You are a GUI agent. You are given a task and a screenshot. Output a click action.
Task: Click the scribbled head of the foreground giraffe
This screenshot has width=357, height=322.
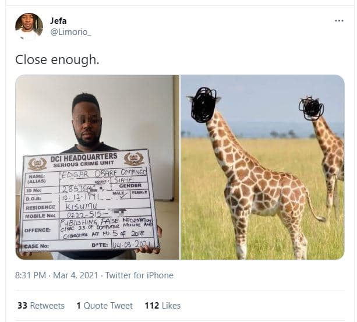(x=203, y=105)
